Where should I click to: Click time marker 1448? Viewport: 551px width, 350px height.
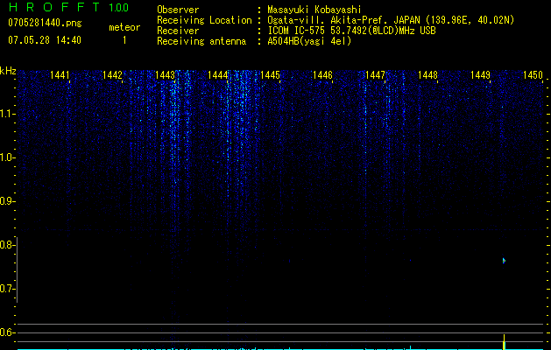(x=427, y=75)
